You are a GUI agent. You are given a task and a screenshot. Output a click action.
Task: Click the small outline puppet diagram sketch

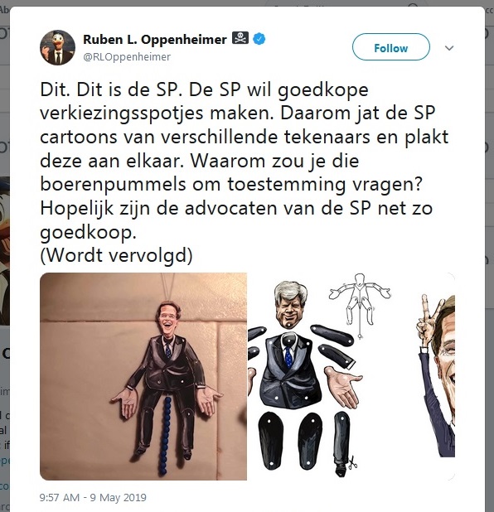coord(360,306)
